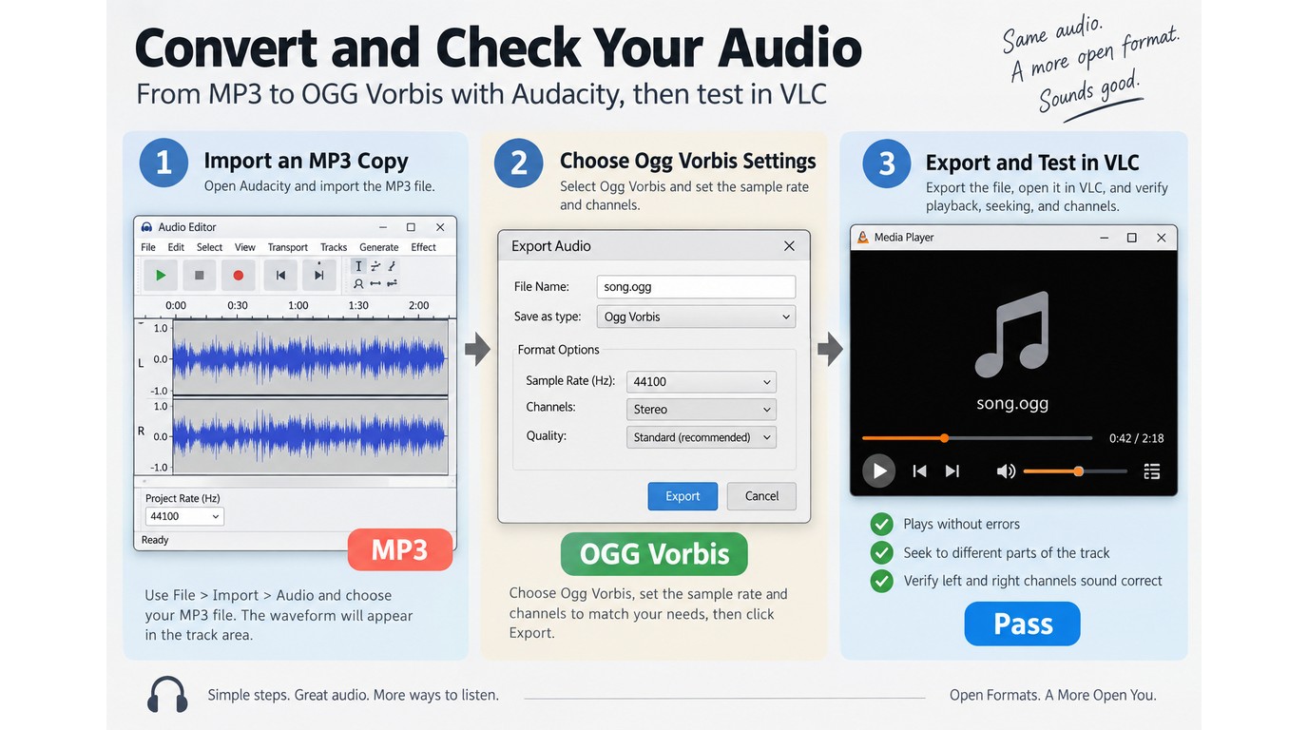1308x730 pixels.
Task: Start recording with the red Record button
Action: click(239, 276)
